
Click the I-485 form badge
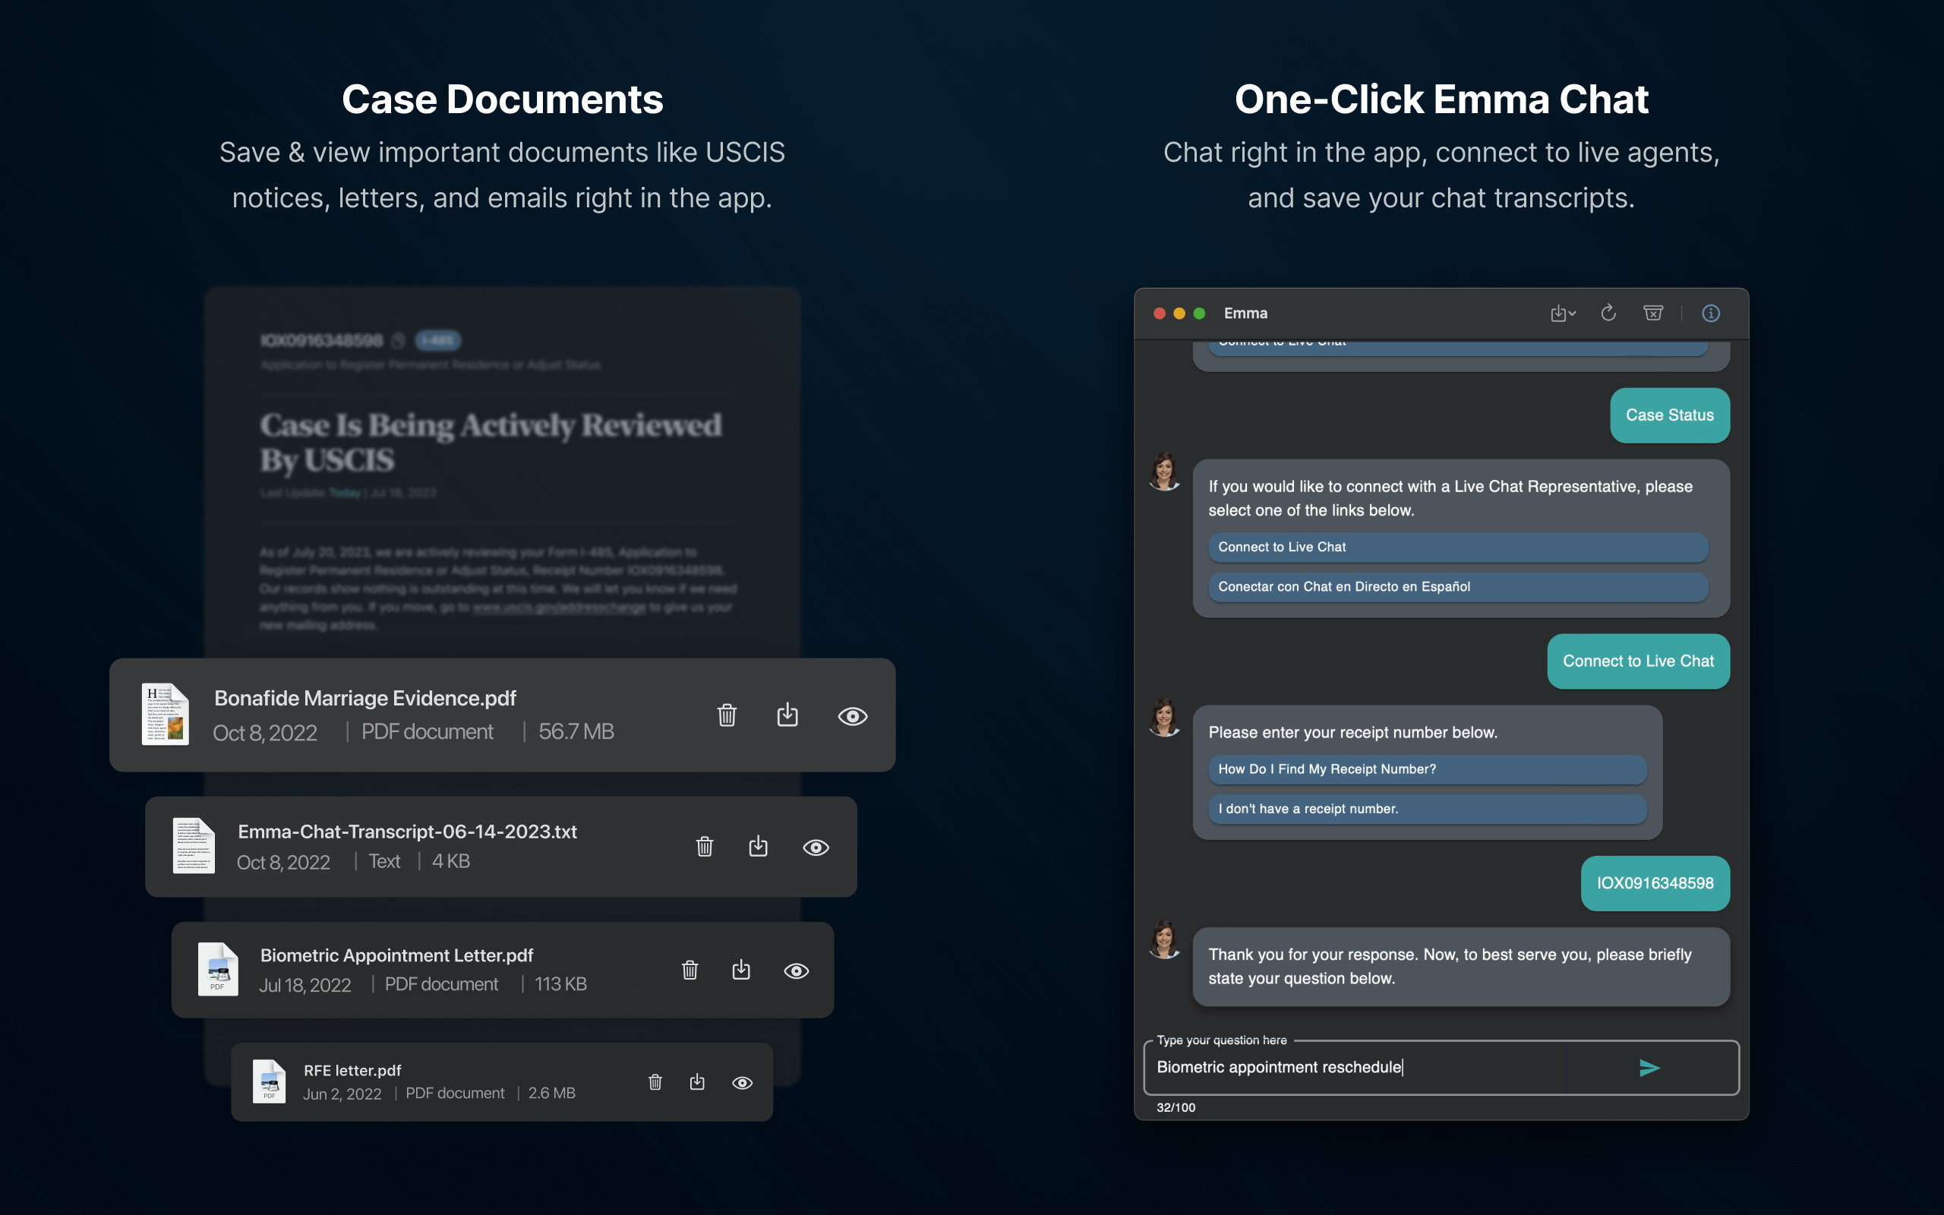coord(438,341)
